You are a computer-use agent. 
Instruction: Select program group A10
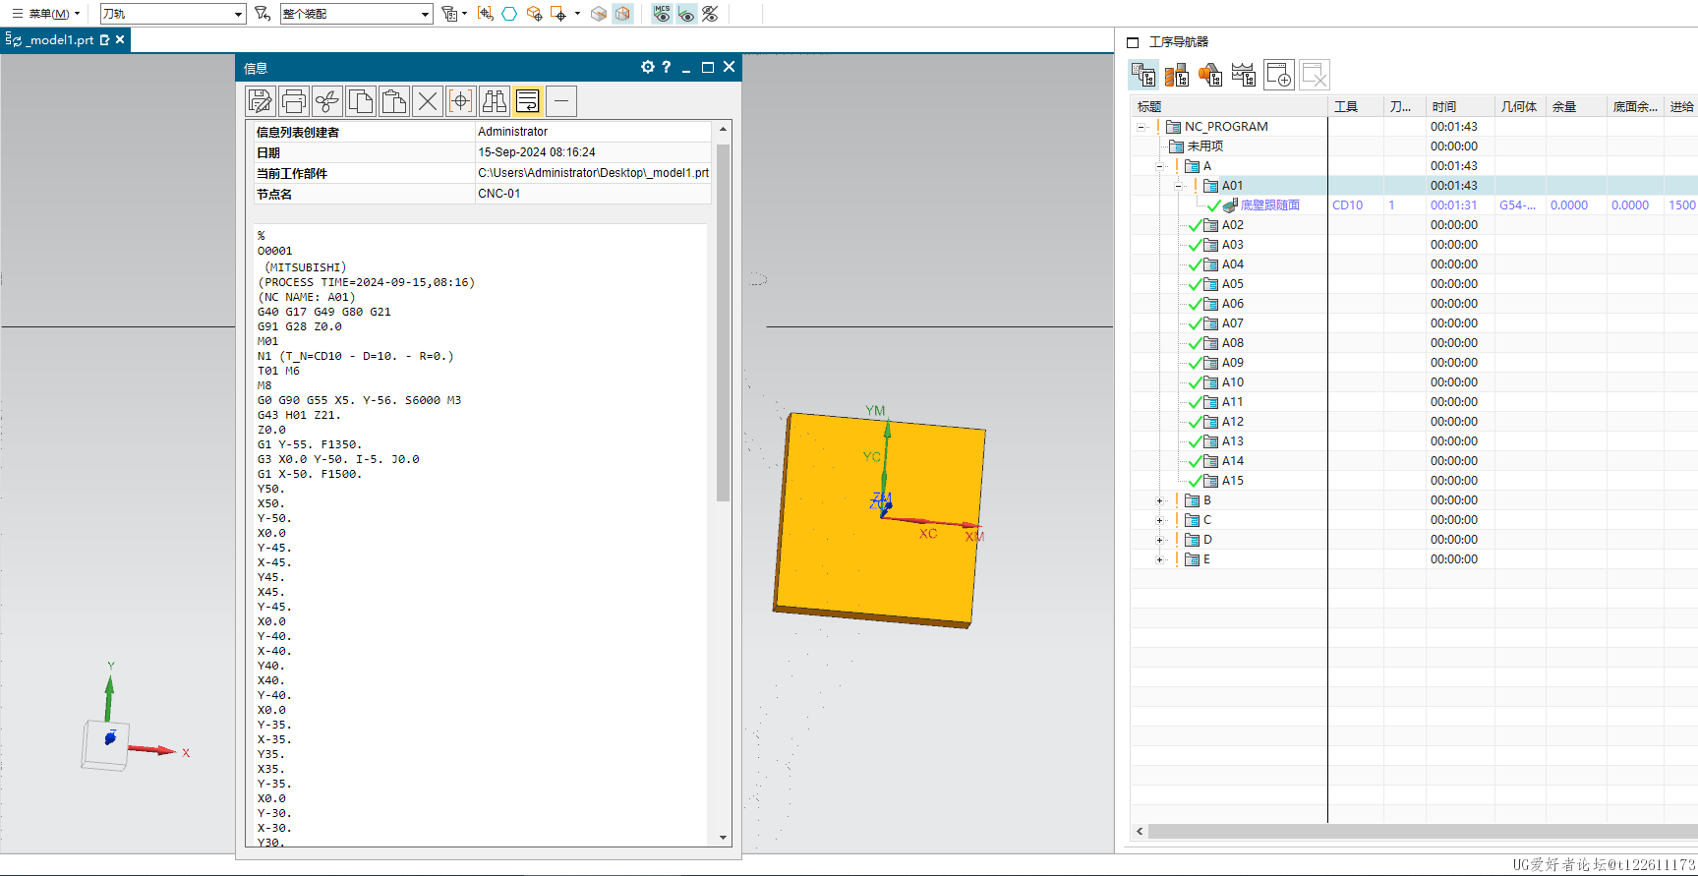[1232, 382]
